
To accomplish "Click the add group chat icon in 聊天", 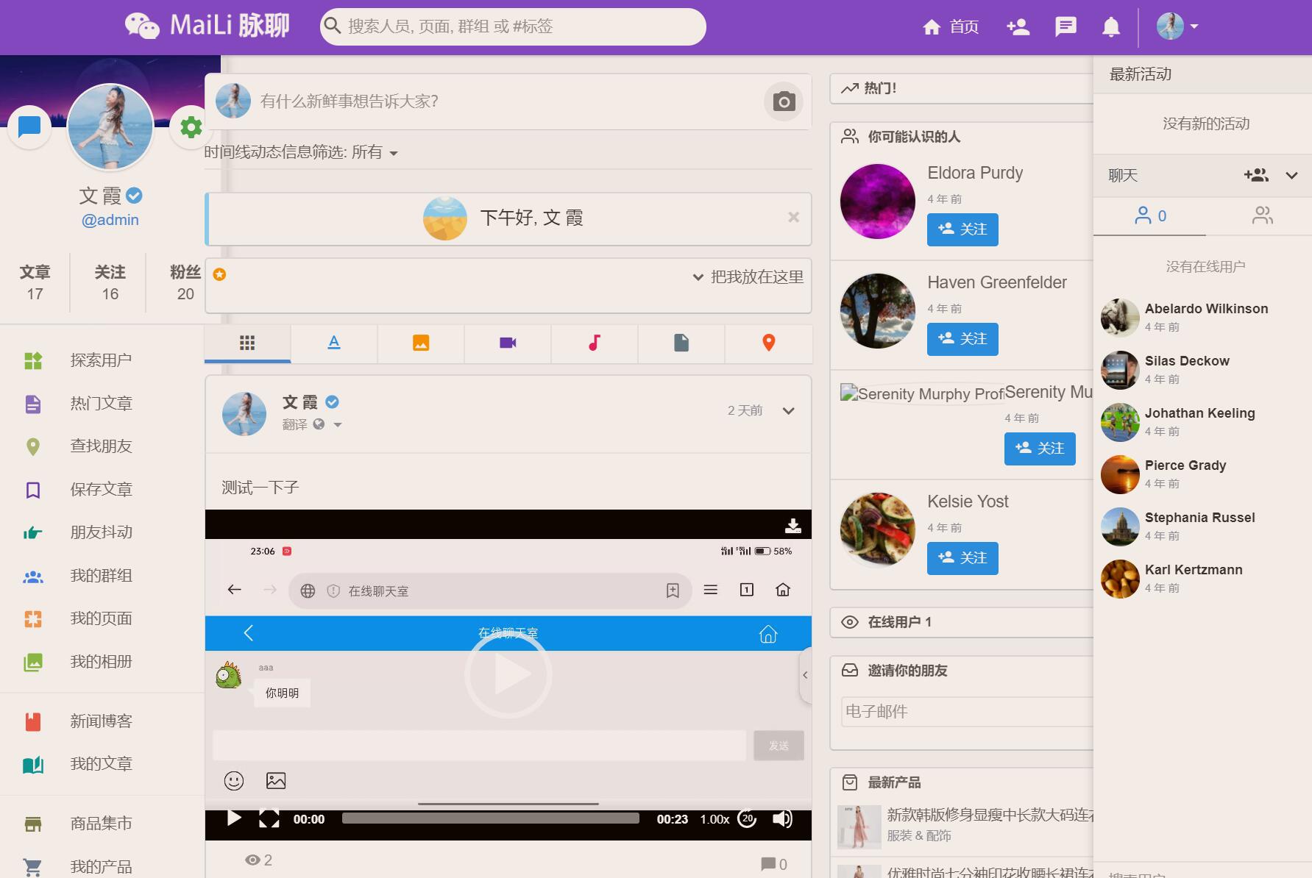I will click(1256, 175).
